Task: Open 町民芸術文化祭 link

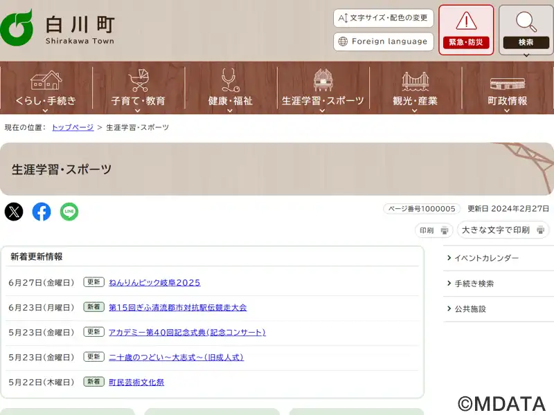Action: (x=136, y=382)
